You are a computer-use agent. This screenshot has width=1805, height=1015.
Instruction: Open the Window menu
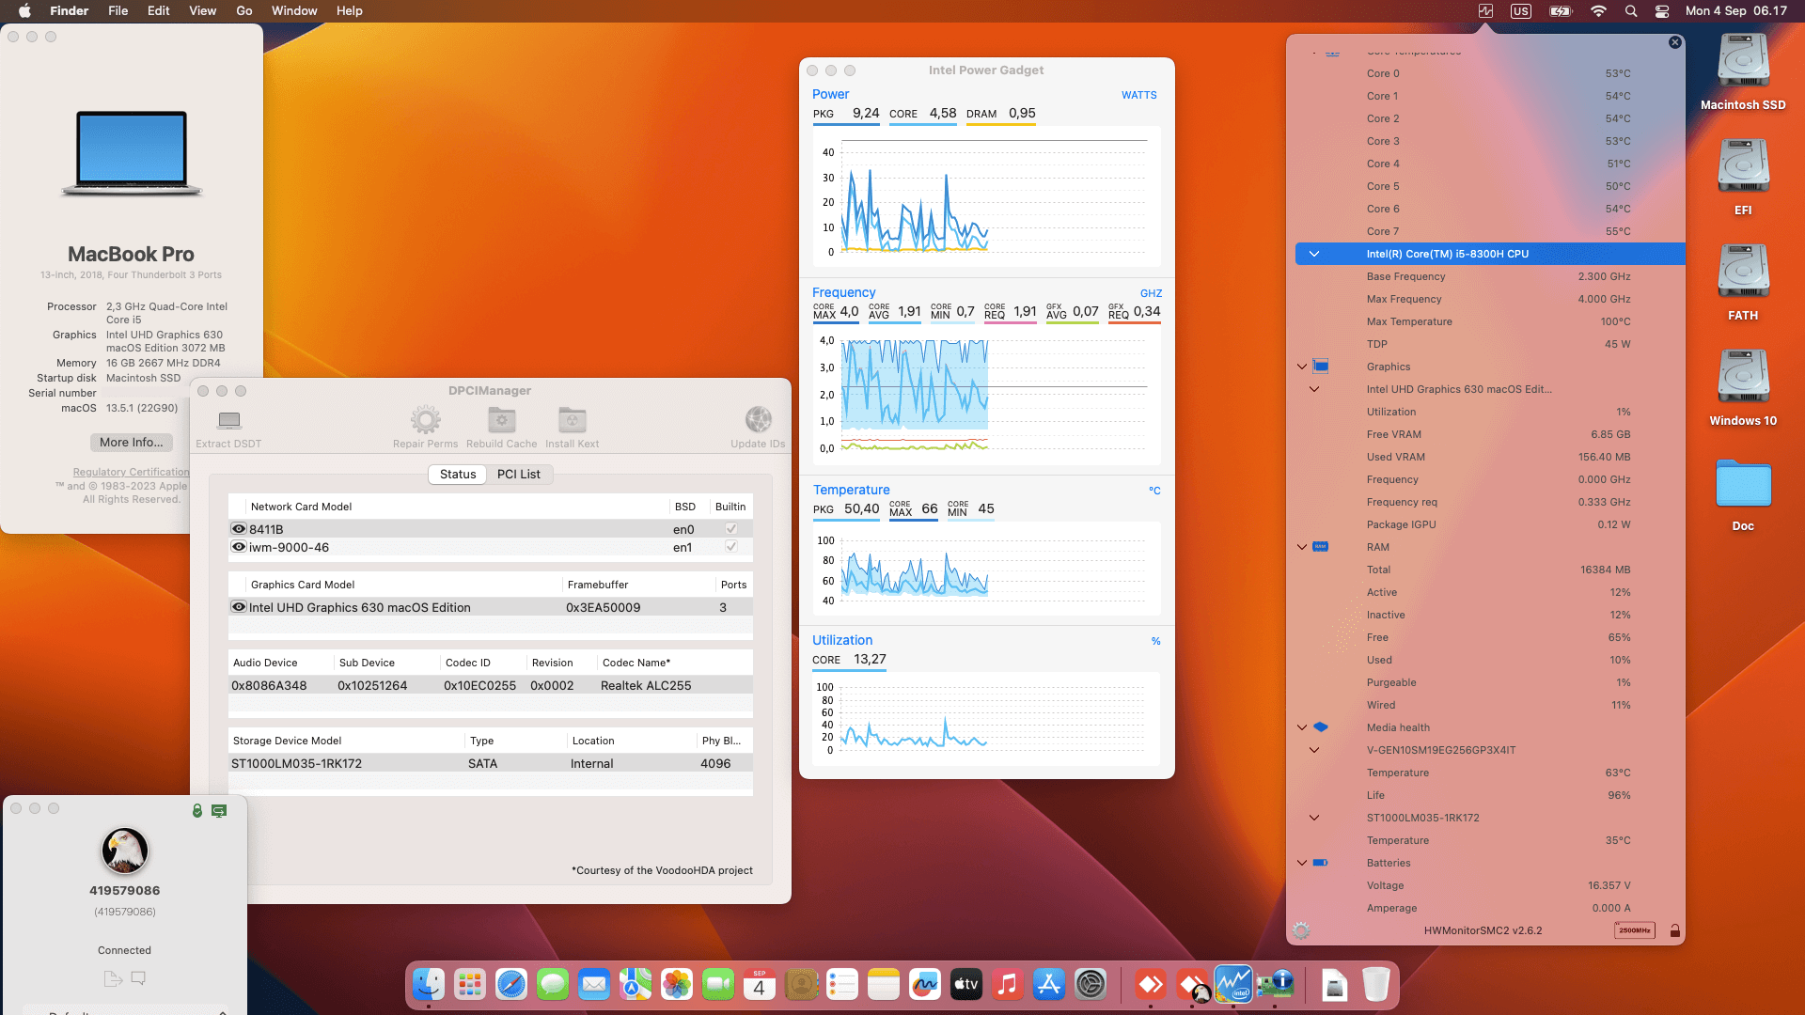pyautogui.click(x=294, y=11)
